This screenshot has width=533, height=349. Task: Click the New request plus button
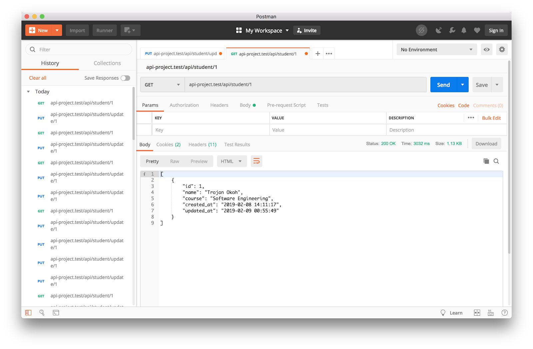(x=39, y=30)
